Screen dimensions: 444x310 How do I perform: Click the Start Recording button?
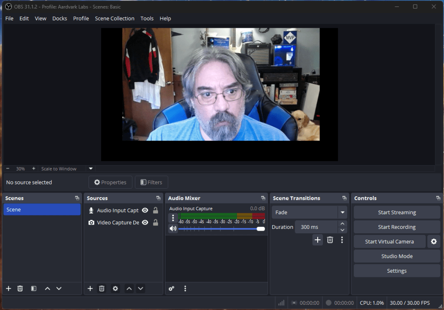point(397,227)
